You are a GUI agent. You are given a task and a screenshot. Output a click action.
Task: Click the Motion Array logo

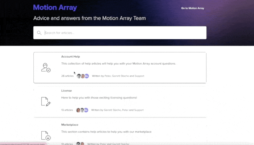click(x=55, y=8)
